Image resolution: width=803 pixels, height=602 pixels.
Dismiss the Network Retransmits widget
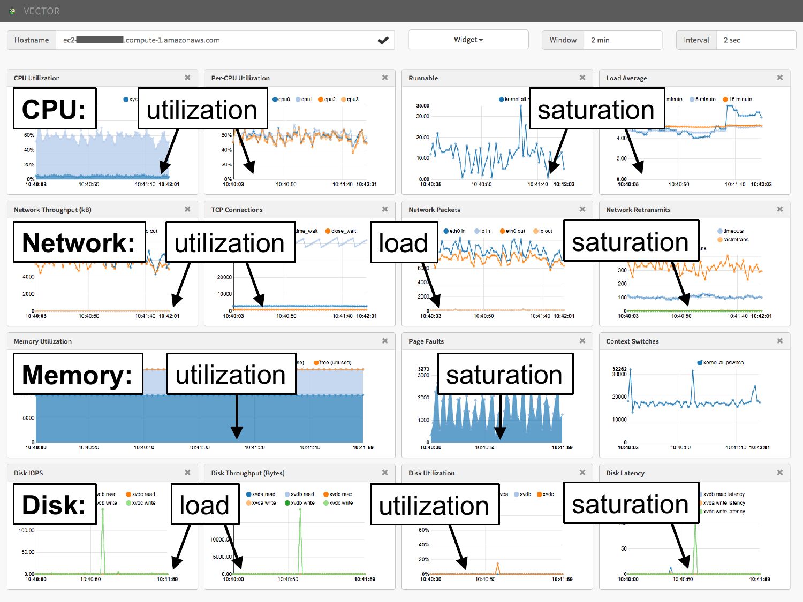779,209
